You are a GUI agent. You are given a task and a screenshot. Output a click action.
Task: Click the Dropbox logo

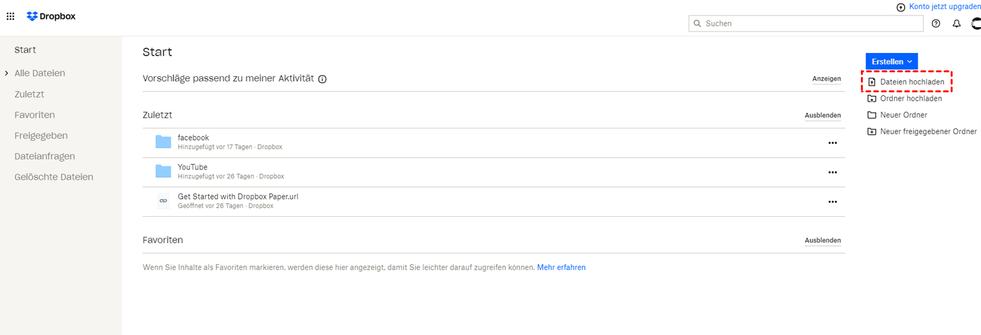point(51,16)
